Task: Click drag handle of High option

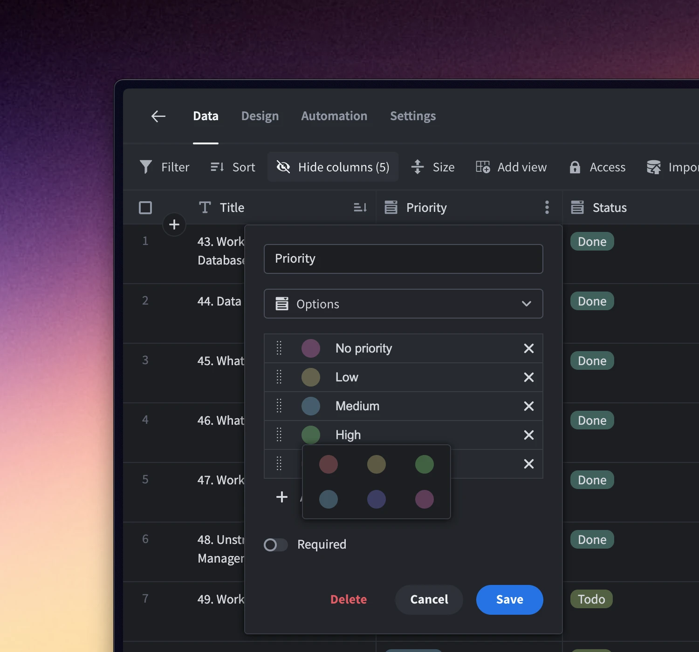Action: (279, 435)
